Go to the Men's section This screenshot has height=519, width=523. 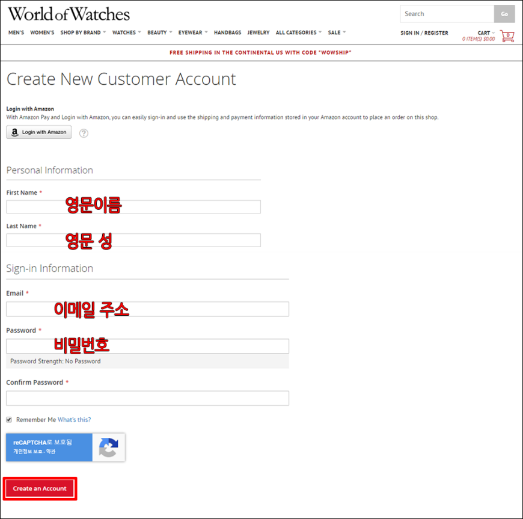coord(16,32)
